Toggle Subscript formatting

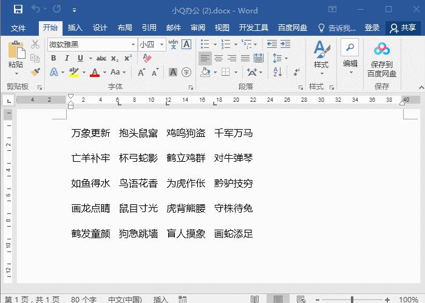point(115,58)
